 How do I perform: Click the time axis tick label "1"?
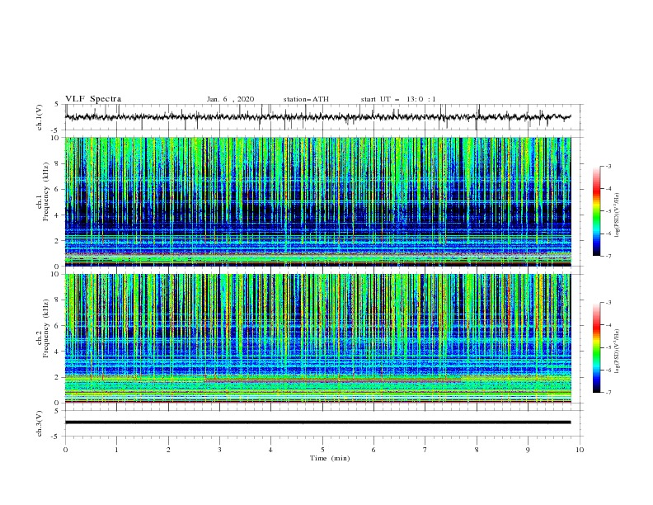(x=117, y=450)
